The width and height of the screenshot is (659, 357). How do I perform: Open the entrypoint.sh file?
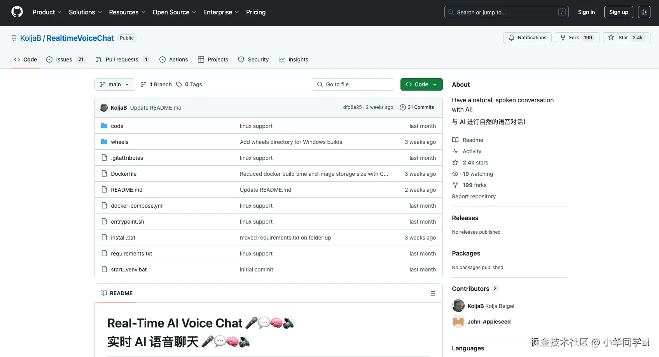point(128,222)
